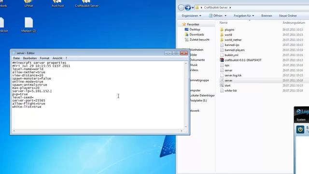Expand the arrow after Craftbukkit-Server in address bar
Viewport: 309px width, 174px height.
click(x=230, y=8)
